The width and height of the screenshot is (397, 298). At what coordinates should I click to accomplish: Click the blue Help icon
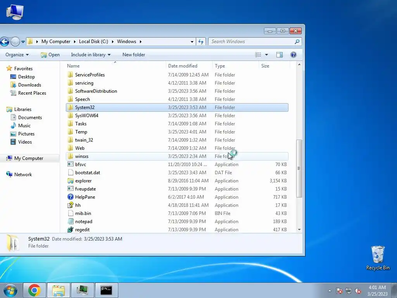coord(293,55)
